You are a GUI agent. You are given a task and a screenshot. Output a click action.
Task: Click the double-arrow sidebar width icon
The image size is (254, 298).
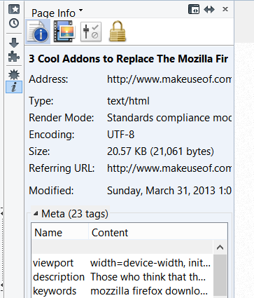209,9
